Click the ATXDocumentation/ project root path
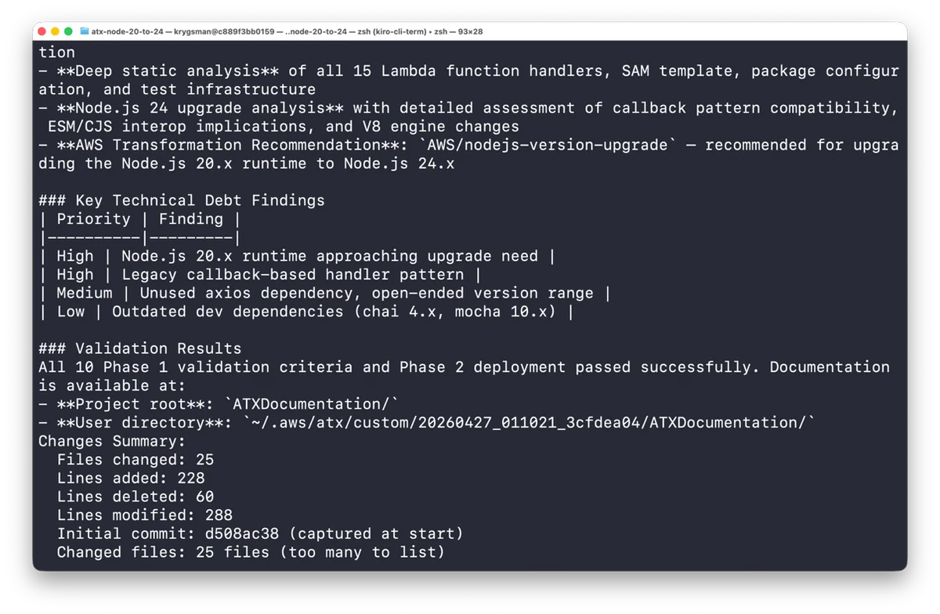940x614 pixels. point(312,404)
